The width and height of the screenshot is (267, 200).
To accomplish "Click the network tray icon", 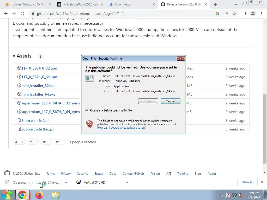I will [234, 195].
